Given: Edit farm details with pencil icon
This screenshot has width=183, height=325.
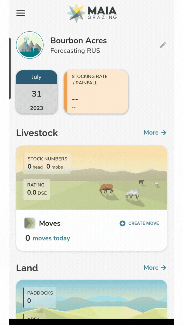Looking at the screenshot, I should (163, 45).
